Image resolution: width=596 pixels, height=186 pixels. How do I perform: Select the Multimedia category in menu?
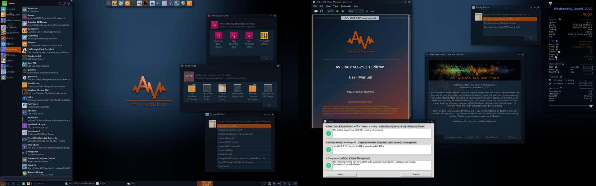(11, 50)
